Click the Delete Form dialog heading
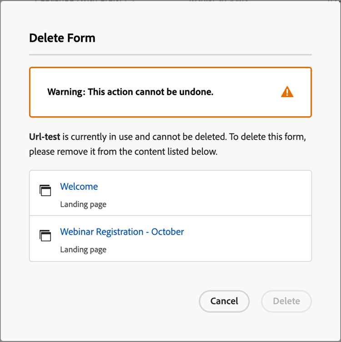The width and height of the screenshot is (341, 342). [x=62, y=38]
